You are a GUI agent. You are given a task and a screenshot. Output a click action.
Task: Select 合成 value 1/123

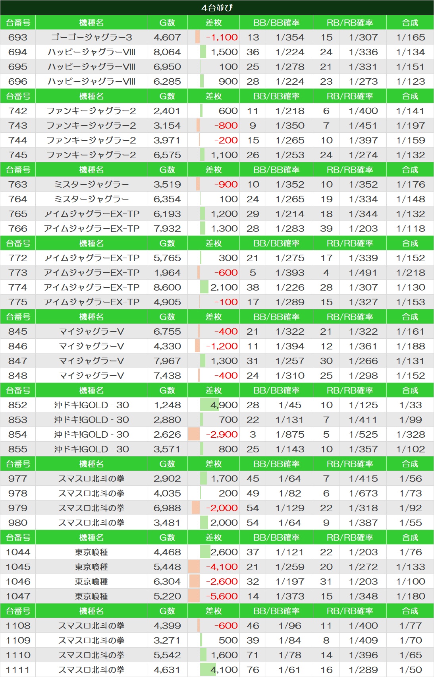410,81
